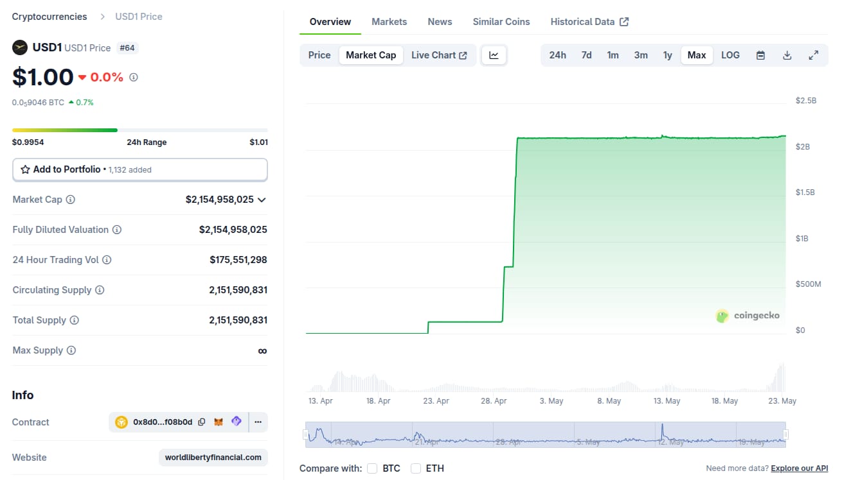Visit worldlibertyfinancial.com website link

[x=213, y=458]
